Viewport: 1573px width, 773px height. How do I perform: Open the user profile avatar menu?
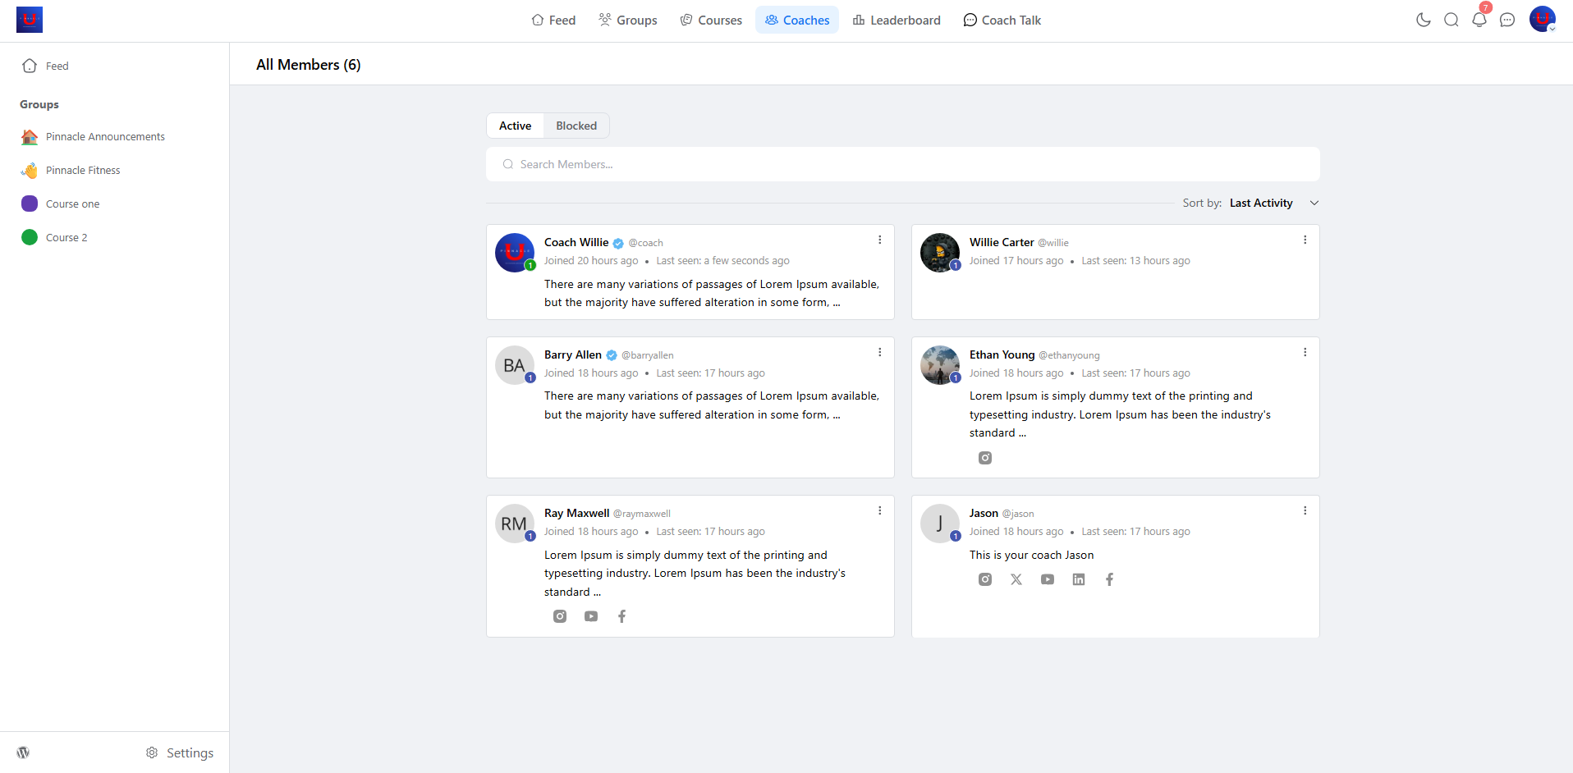tap(1542, 20)
